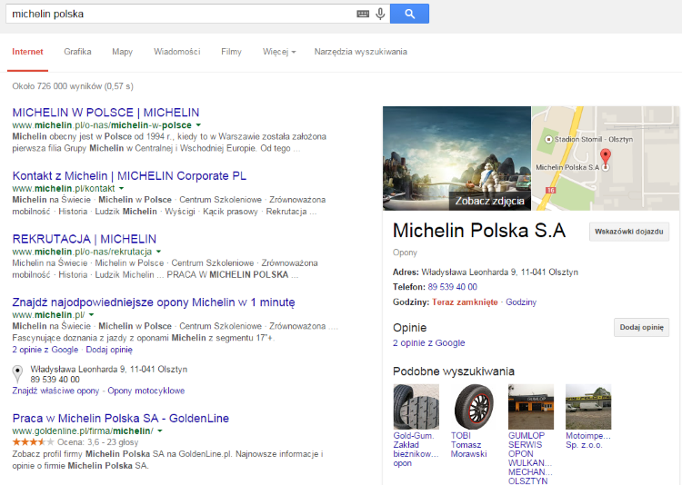Expand arrow next to goldenline.pl URL
The image size is (682, 485).
tap(160, 431)
